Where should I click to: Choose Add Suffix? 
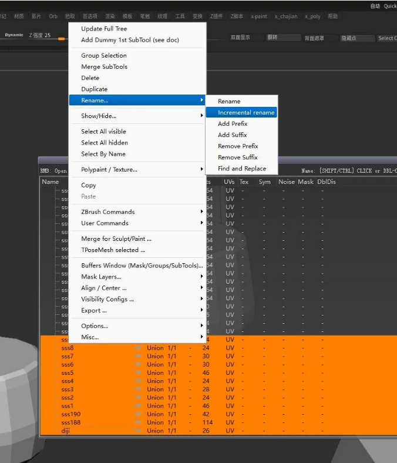(241, 135)
